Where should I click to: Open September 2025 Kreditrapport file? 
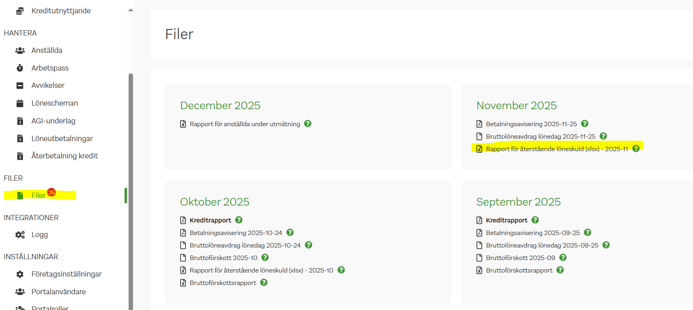[506, 220]
